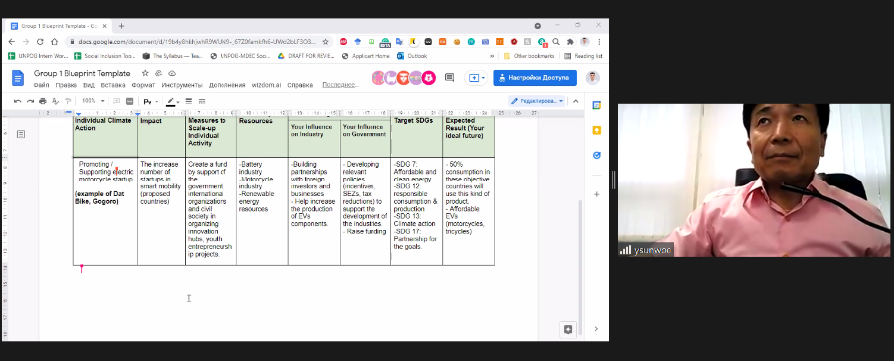Click the browser home icon

point(55,42)
